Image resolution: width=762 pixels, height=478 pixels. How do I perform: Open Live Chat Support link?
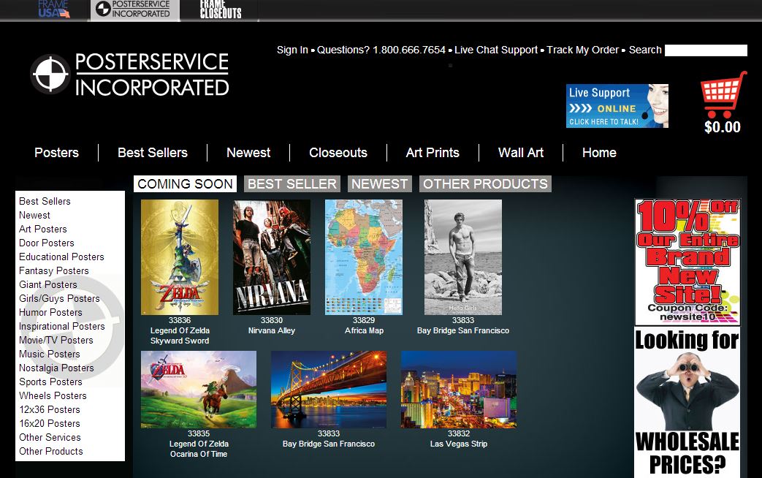[495, 50]
